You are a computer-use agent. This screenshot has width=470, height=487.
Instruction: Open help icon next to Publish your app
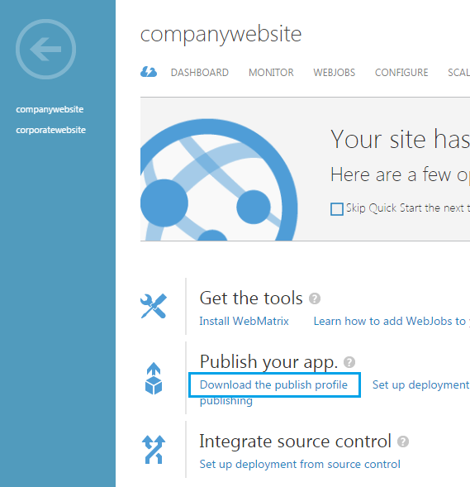(x=349, y=362)
